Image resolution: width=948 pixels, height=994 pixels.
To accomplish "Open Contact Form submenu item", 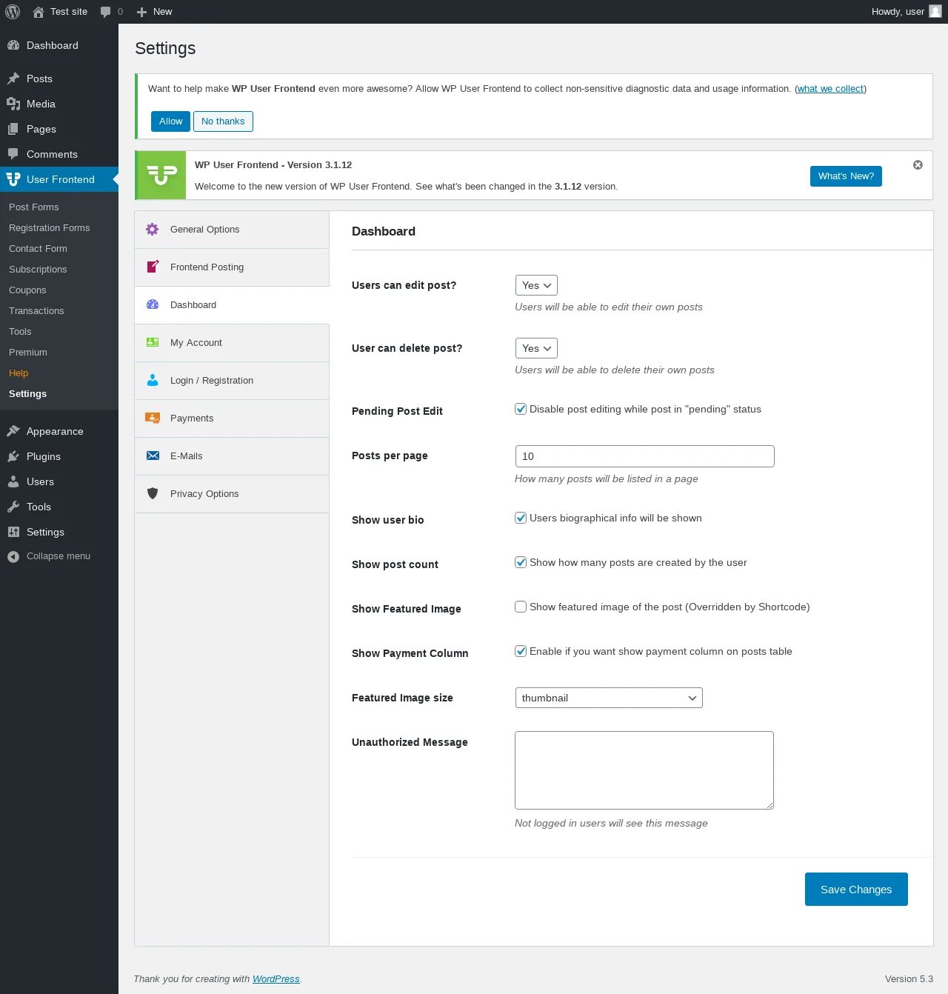I will coord(38,249).
